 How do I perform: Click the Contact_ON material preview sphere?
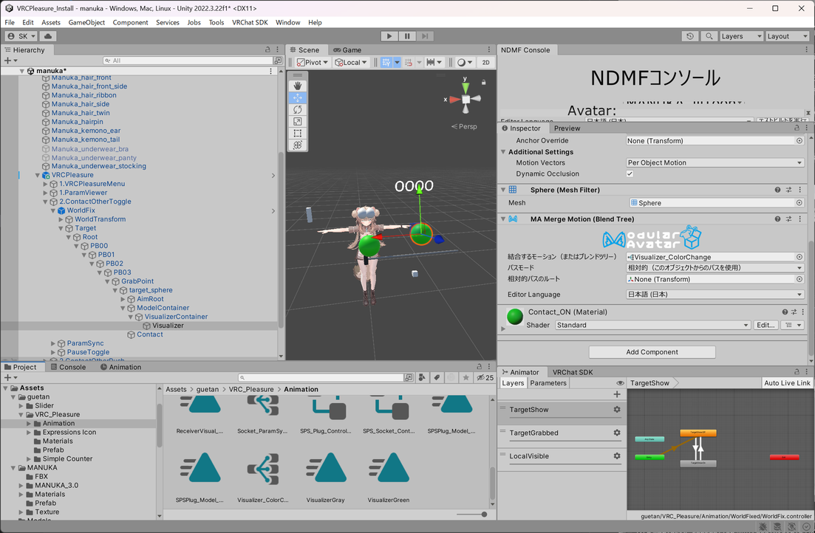[x=514, y=316]
